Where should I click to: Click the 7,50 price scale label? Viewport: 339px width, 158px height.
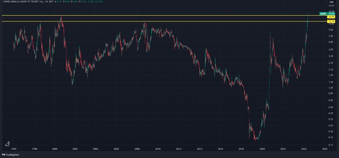[x=331, y=36]
